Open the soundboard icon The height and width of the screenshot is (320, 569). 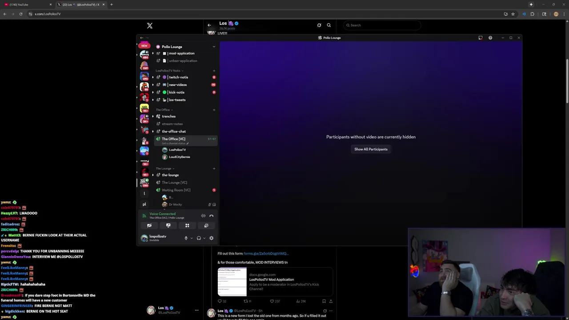coord(206,225)
